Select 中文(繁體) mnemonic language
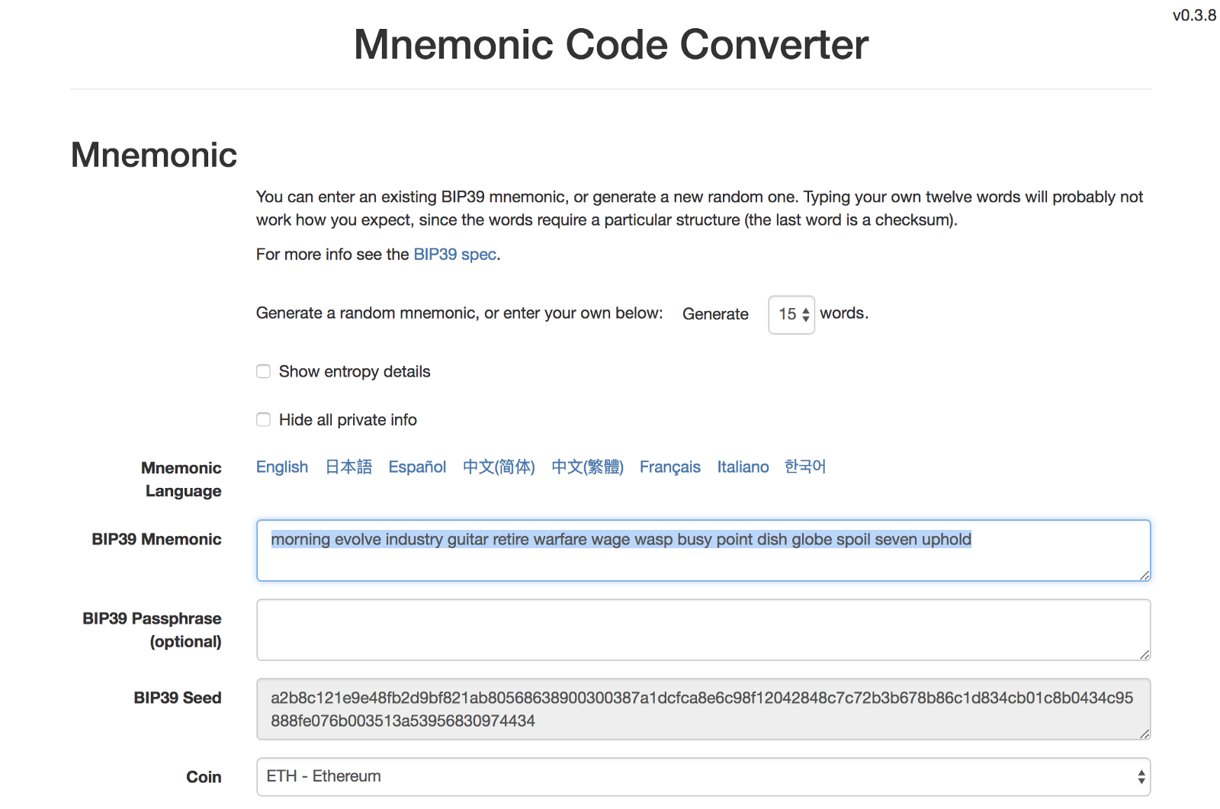The height and width of the screenshot is (809, 1220). pyautogui.click(x=587, y=467)
